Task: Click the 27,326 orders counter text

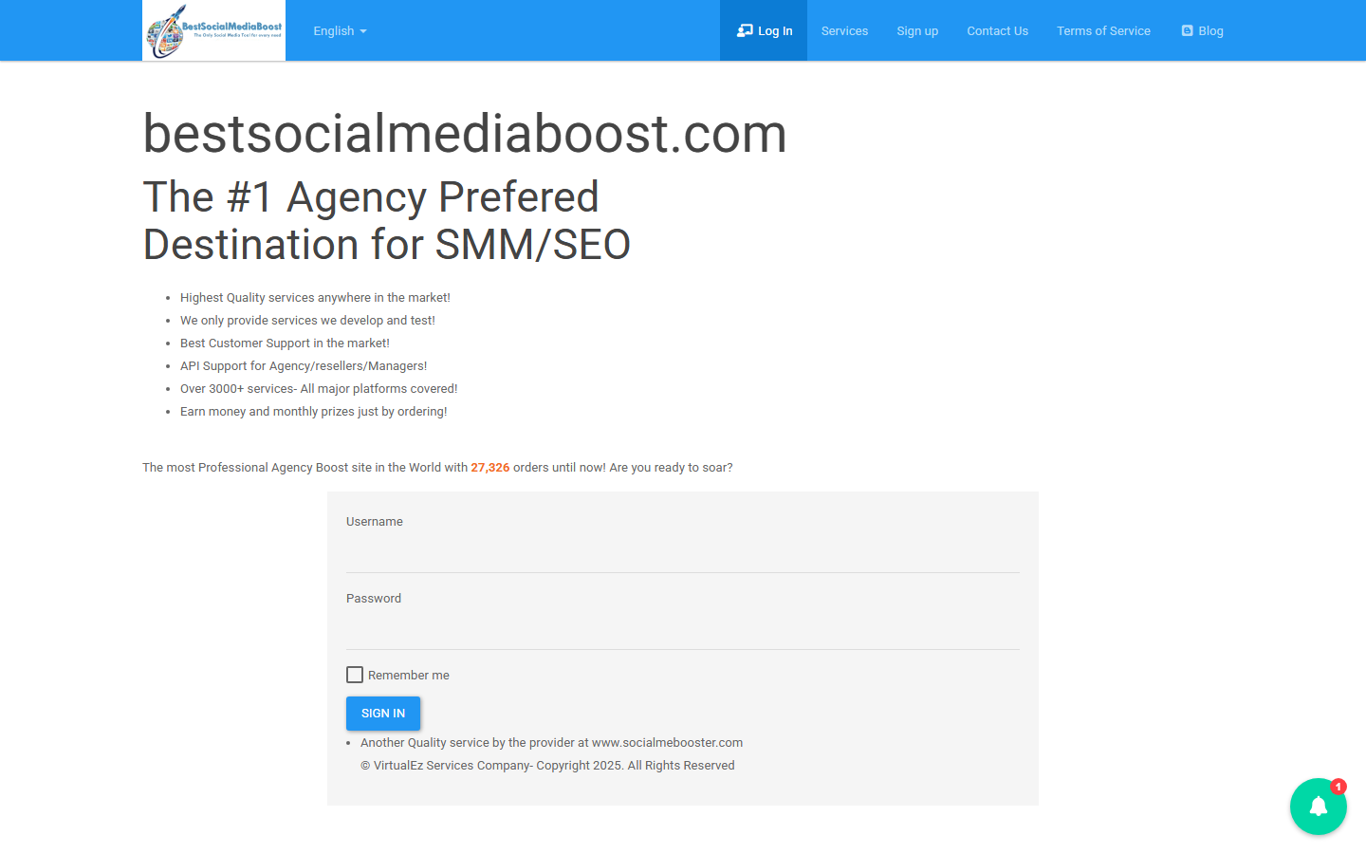Action: pos(490,467)
